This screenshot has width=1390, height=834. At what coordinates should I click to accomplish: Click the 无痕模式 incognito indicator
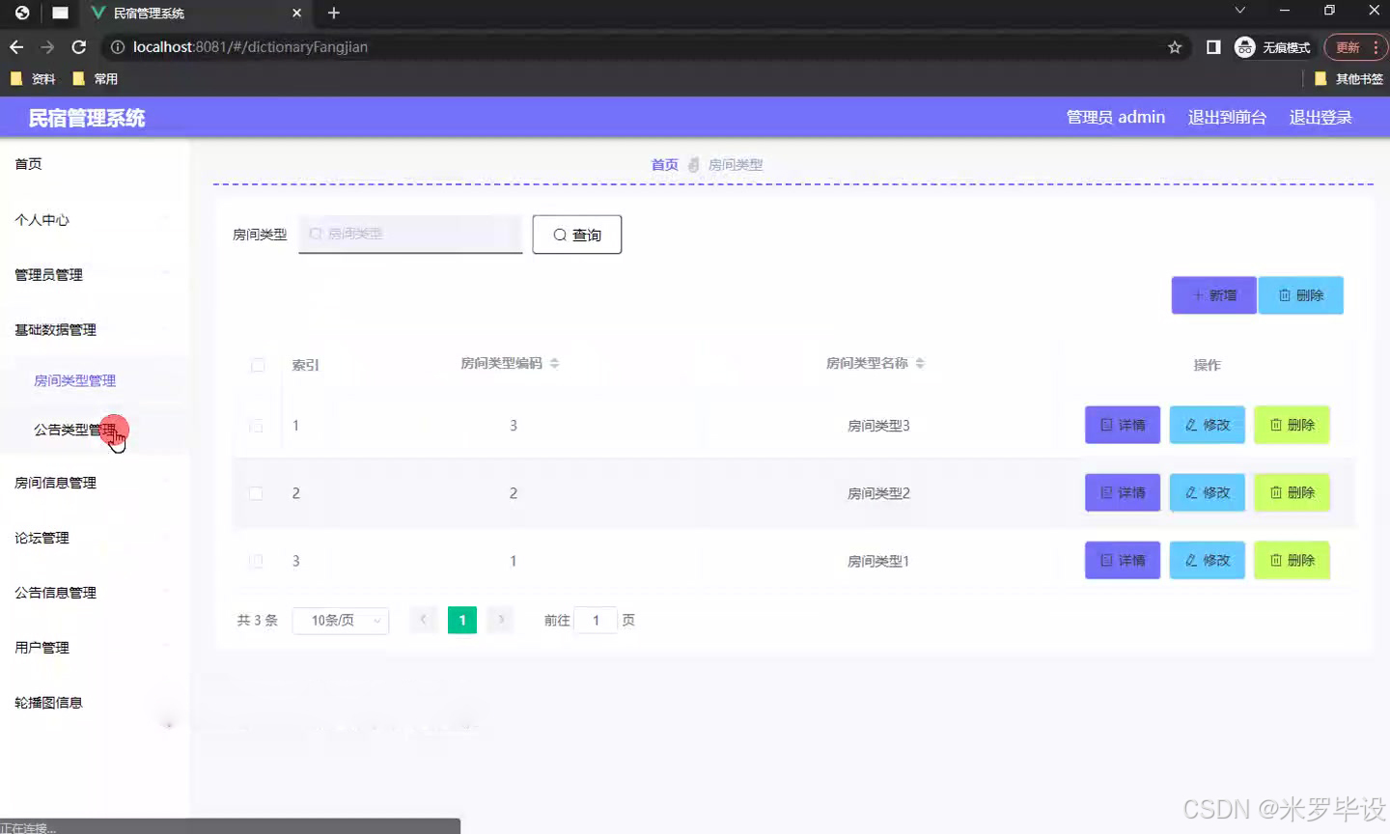click(1273, 47)
